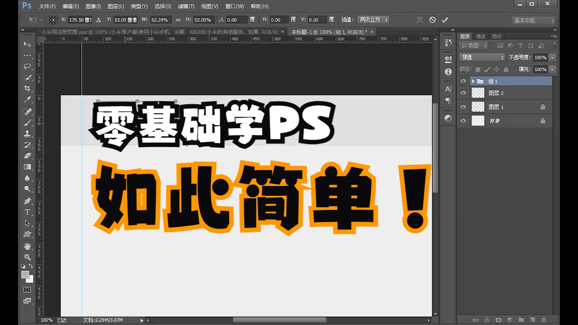Select the Lasso tool
Viewport: 578px width, 325px height.
[x=28, y=66]
